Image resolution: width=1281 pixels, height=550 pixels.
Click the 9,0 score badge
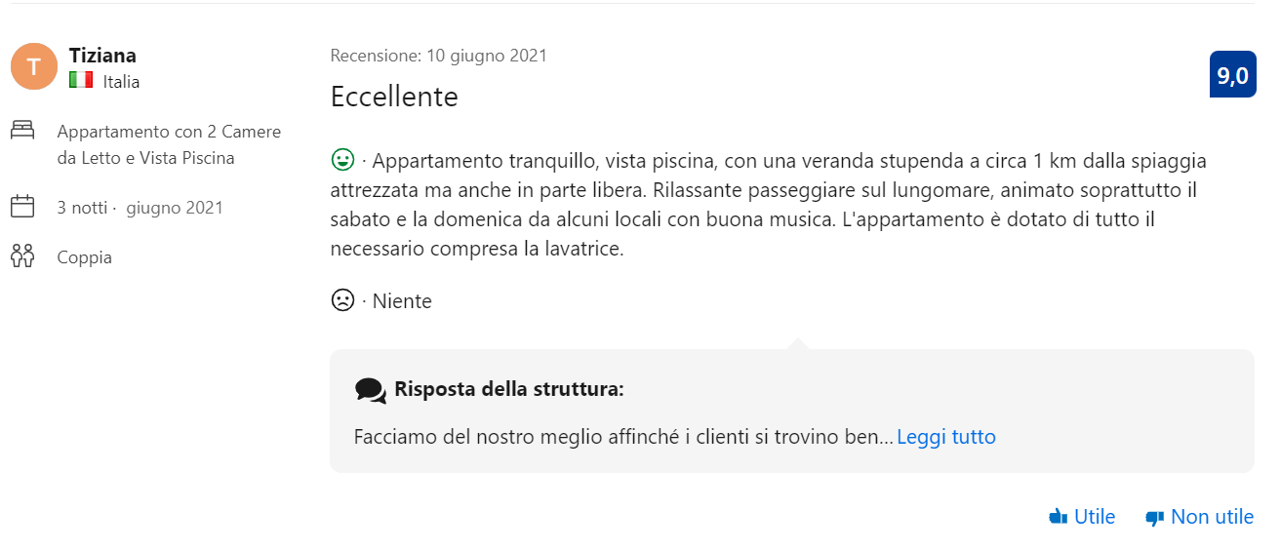(x=1232, y=75)
